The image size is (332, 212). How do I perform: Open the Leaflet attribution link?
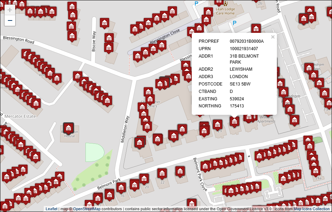51,209
